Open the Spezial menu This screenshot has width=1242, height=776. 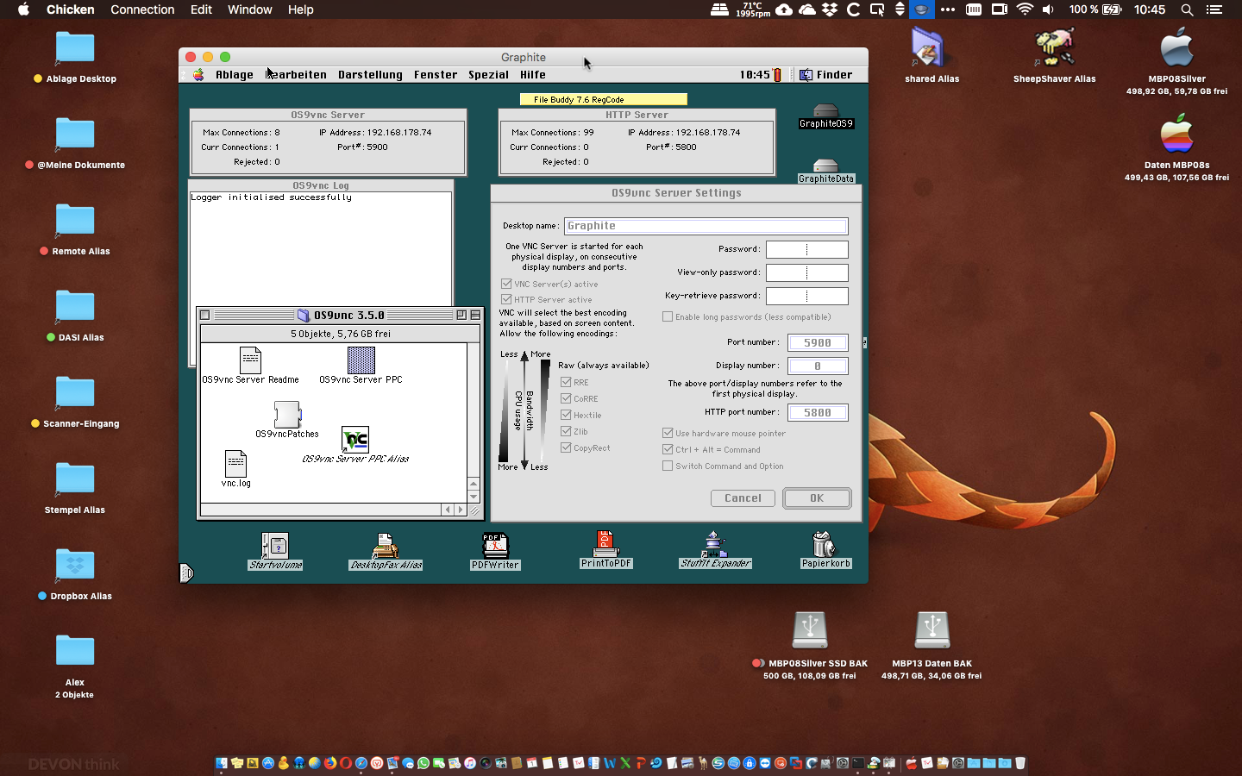[488, 75]
